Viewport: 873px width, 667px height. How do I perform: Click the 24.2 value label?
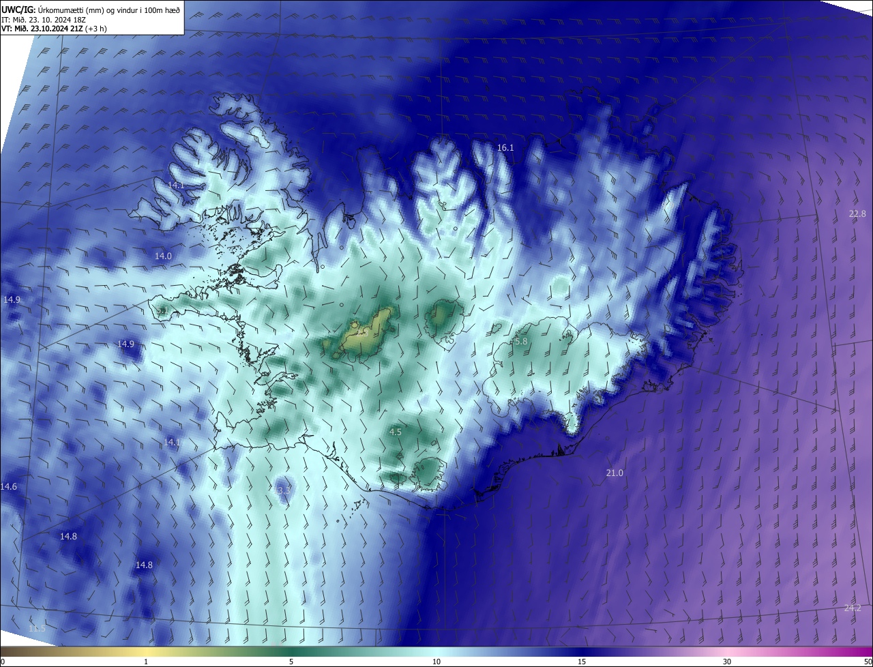(853, 608)
